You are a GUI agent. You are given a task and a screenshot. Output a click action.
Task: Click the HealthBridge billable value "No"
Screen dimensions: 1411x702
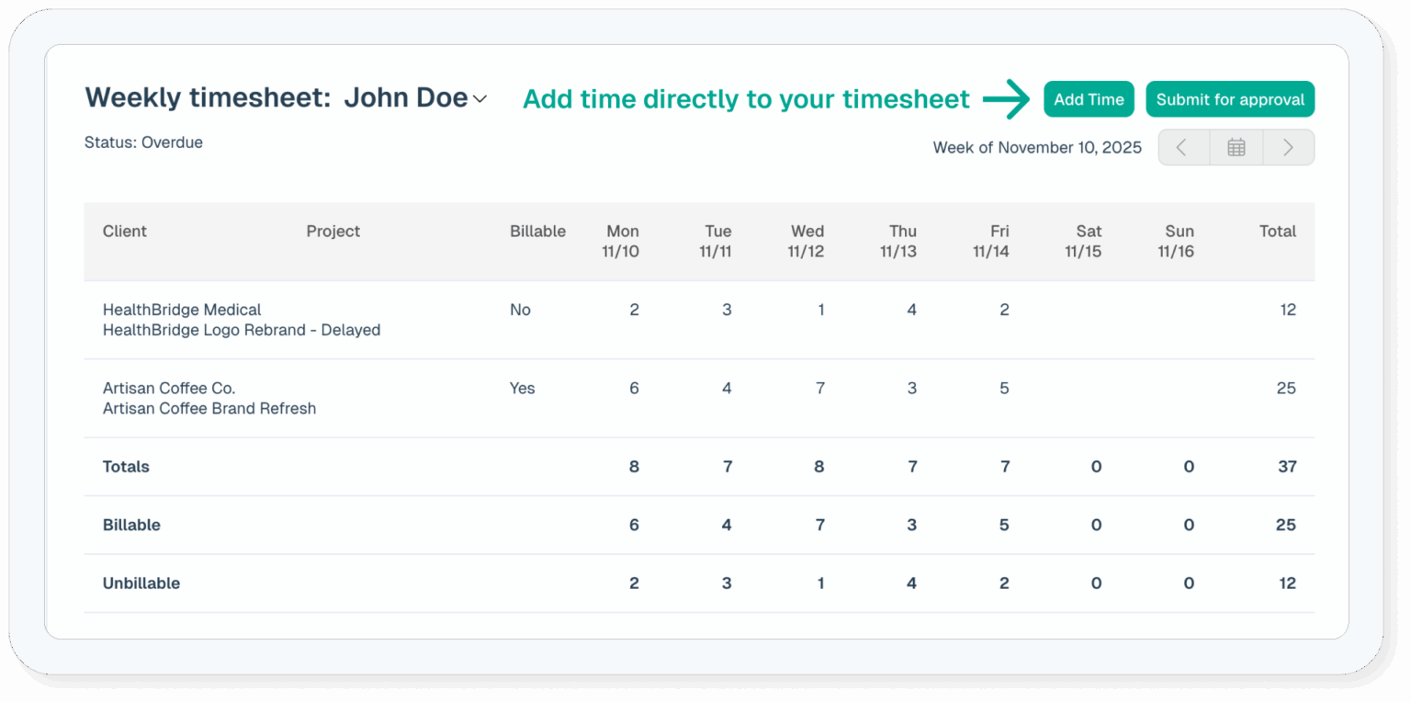(x=520, y=310)
